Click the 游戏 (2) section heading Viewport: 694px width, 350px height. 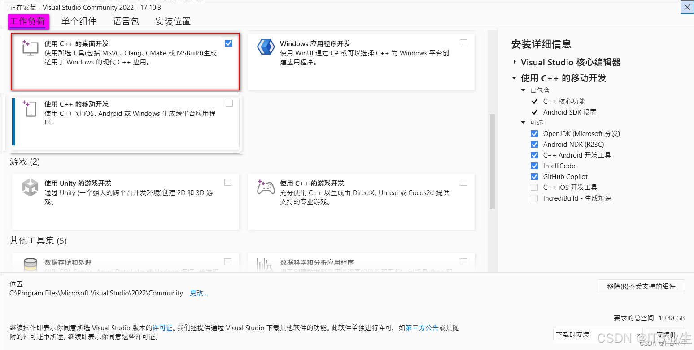click(x=25, y=162)
